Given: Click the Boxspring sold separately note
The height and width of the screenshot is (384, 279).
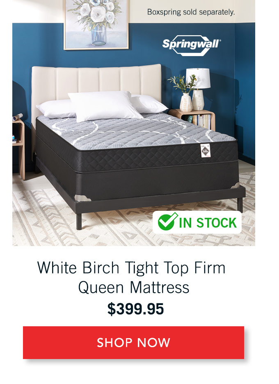Looking at the screenshot, I should click(x=191, y=12).
